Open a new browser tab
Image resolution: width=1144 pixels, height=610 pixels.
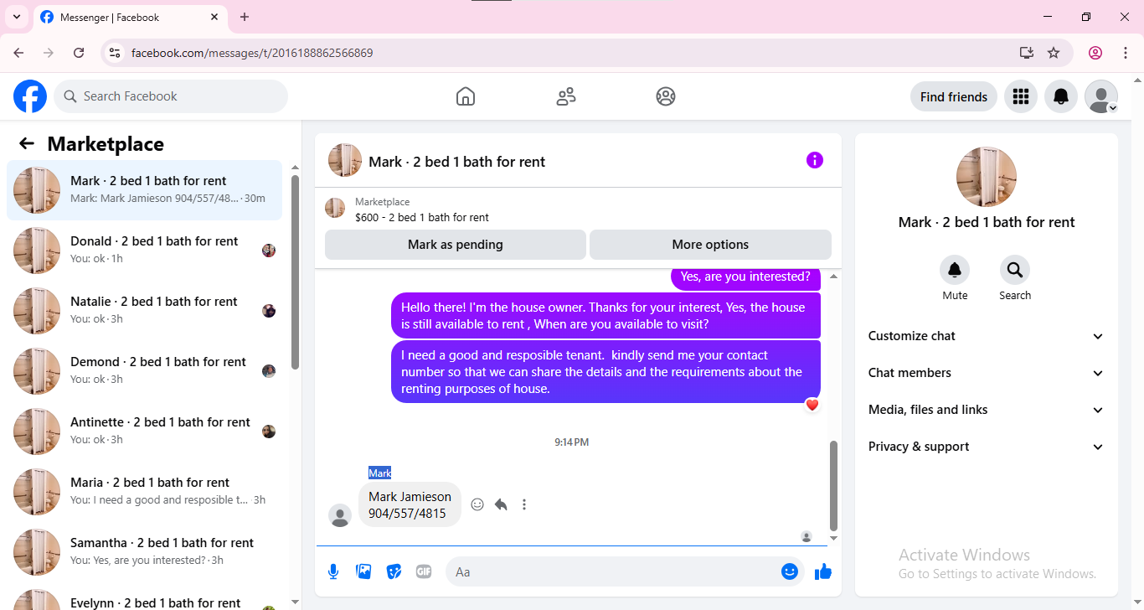coord(245,17)
